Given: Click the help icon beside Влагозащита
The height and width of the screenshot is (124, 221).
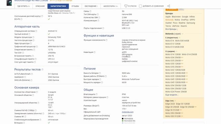Looking at the screenshot, I should click(x=97, y=94).
